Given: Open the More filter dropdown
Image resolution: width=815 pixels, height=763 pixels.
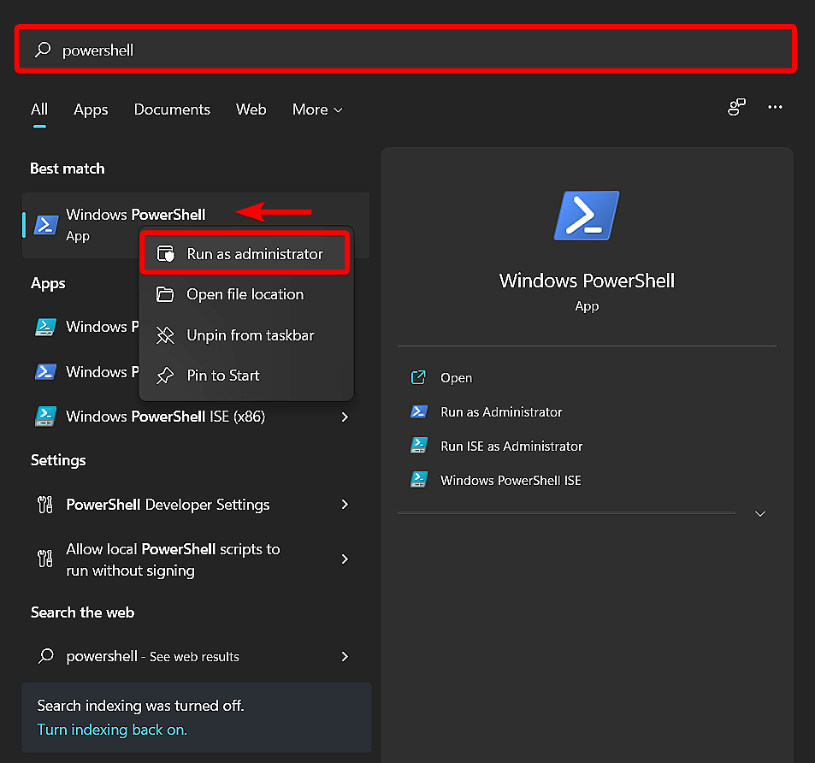Looking at the screenshot, I should tap(317, 109).
